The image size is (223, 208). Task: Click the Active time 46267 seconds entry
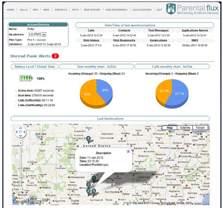[x=36, y=91]
